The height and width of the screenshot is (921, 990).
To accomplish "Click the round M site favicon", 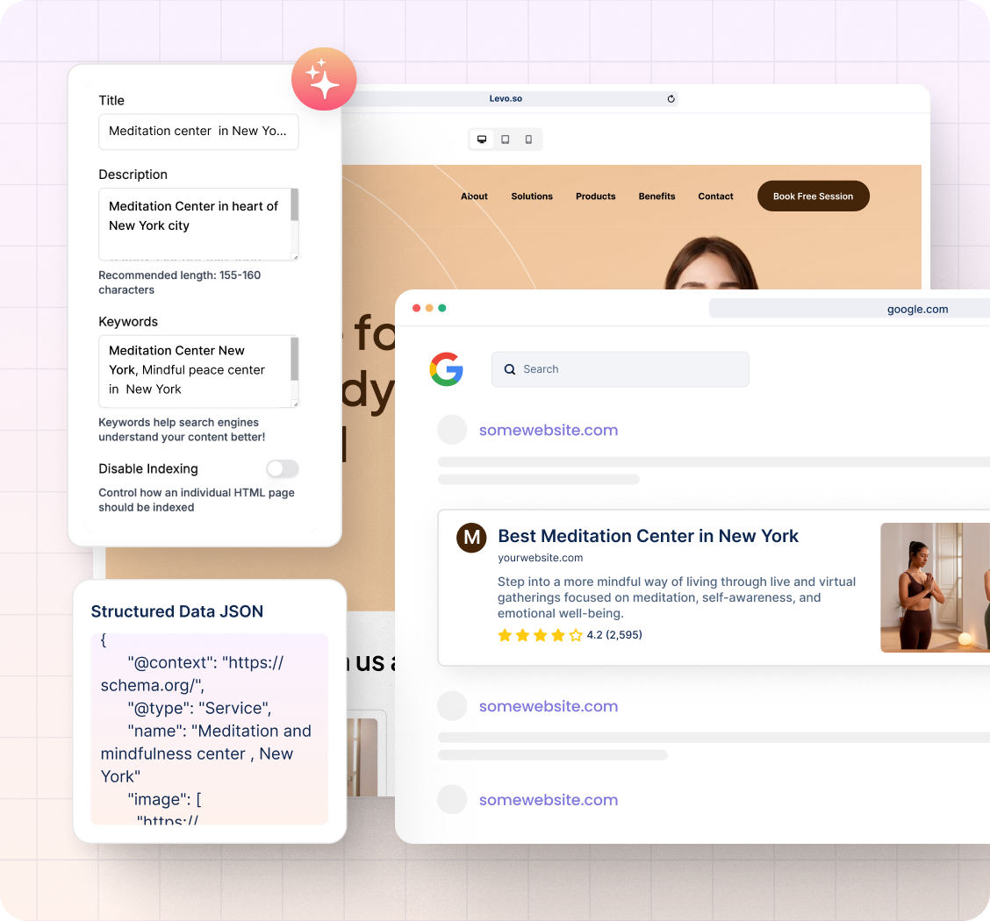I will click(x=471, y=538).
